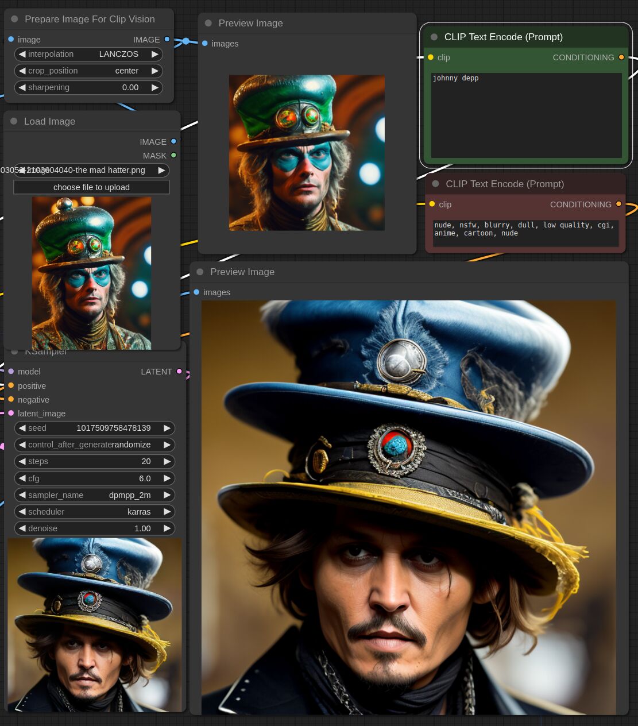
Task: Open the sampler_name dpmpp_2m combo
Action: [95, 495]
